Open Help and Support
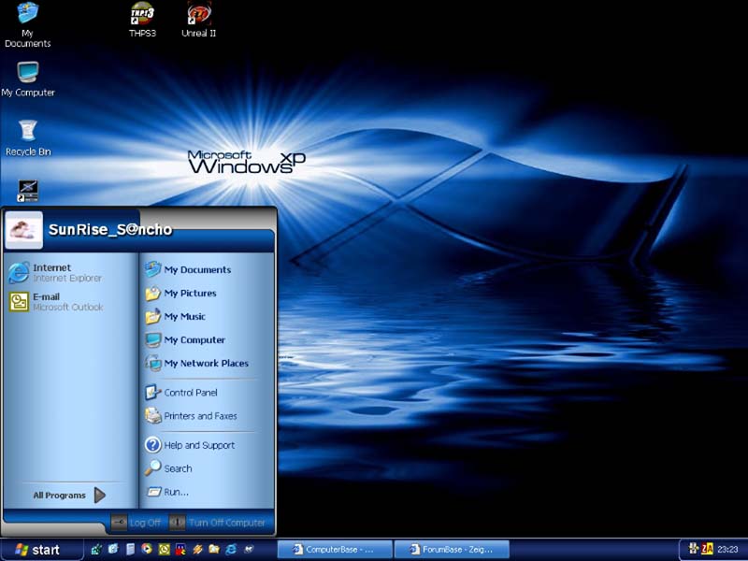748x561 pixels. (x=190, y=445)
